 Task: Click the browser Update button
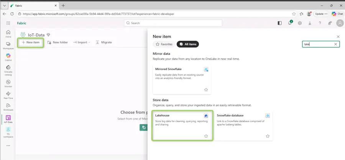(321, 14)
